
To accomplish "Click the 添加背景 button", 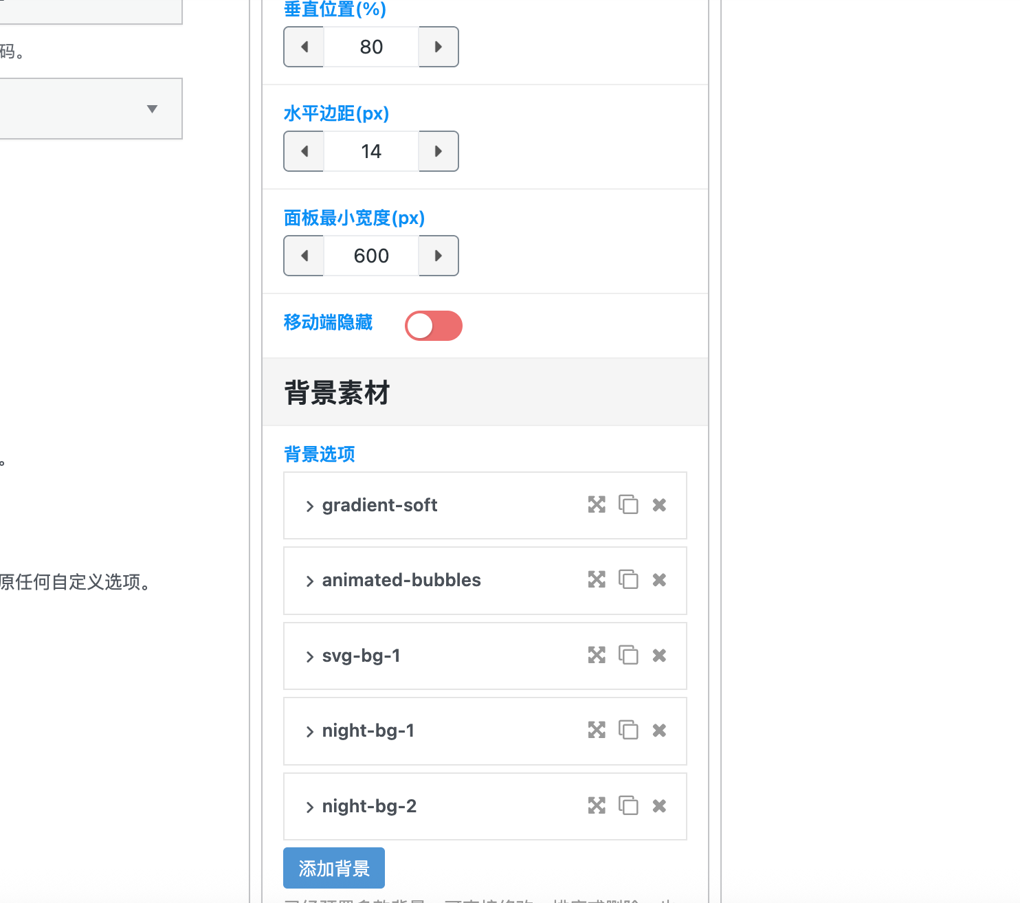I will [333, 868].
